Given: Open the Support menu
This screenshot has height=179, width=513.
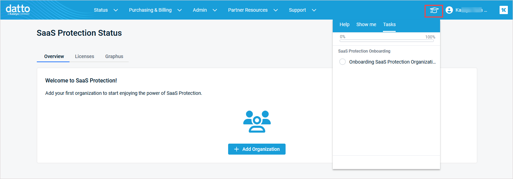Looking at the screenshot, I should pos(297,10).
